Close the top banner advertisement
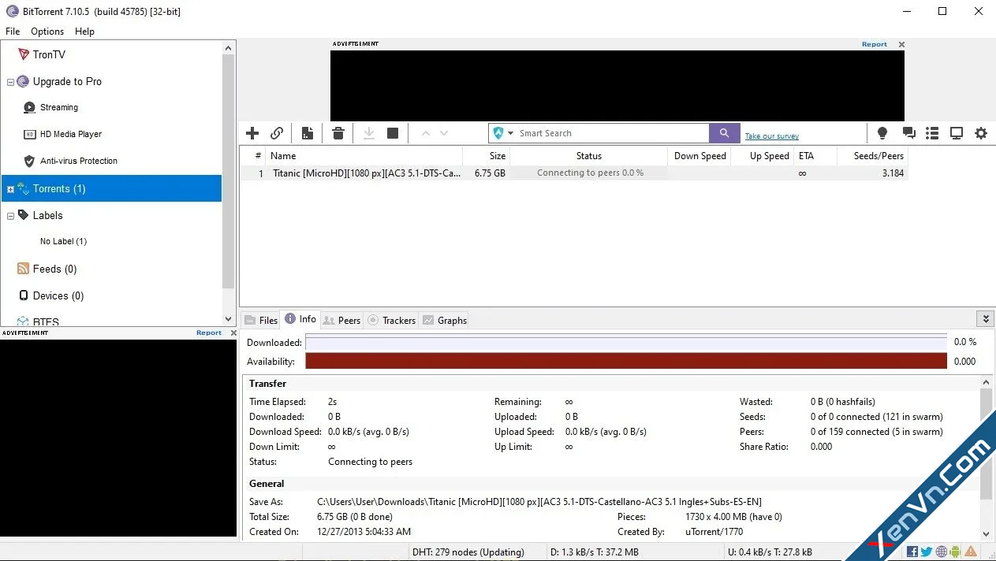The height and width of the screenshot is (561, 996). (901, 44)
